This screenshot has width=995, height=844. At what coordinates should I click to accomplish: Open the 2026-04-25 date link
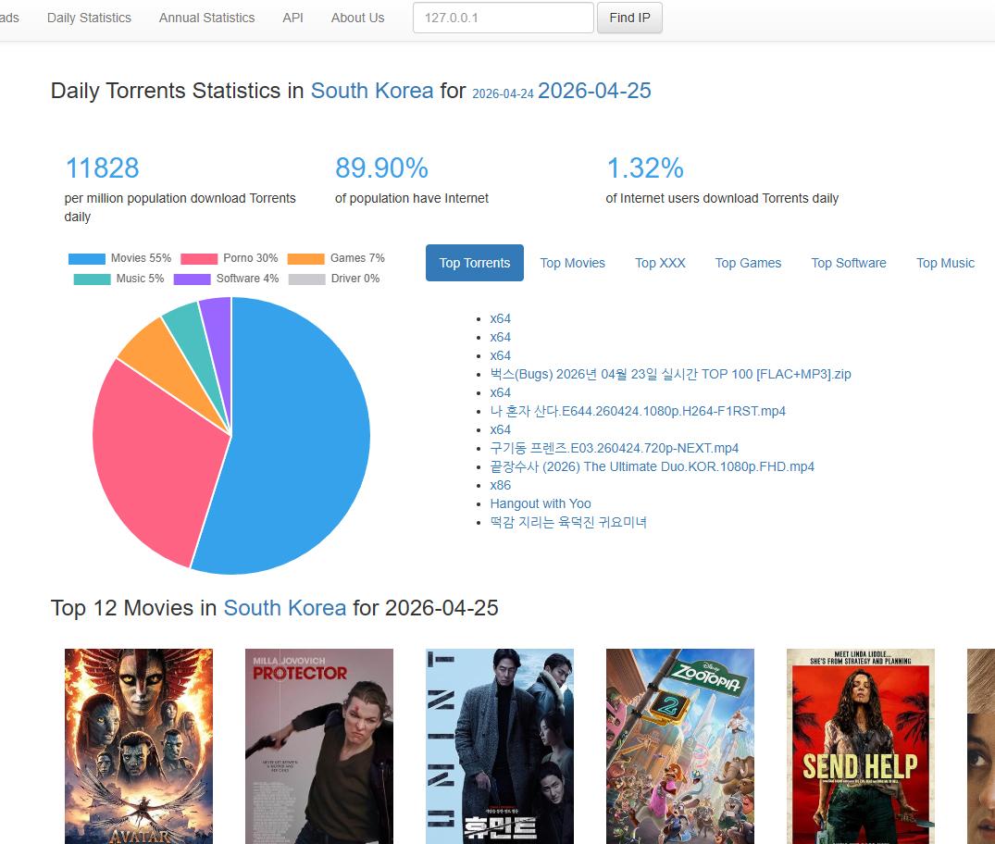[594, 91]
